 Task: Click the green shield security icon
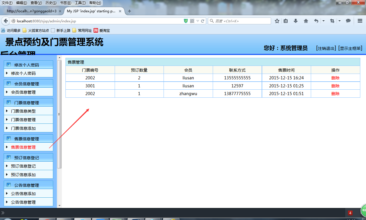[x=186, y=21]
